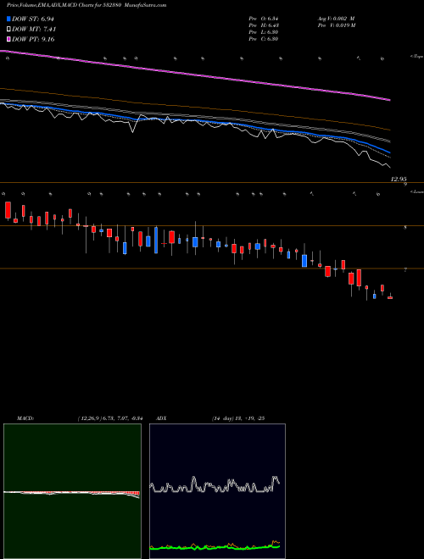Image resolution: width=424 pixels, height=559 pixels.
Task: Click the magenta DOW PT legend swatch
Action: click(9, 39)
